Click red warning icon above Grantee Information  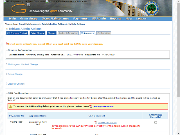(x=7, y=43)
